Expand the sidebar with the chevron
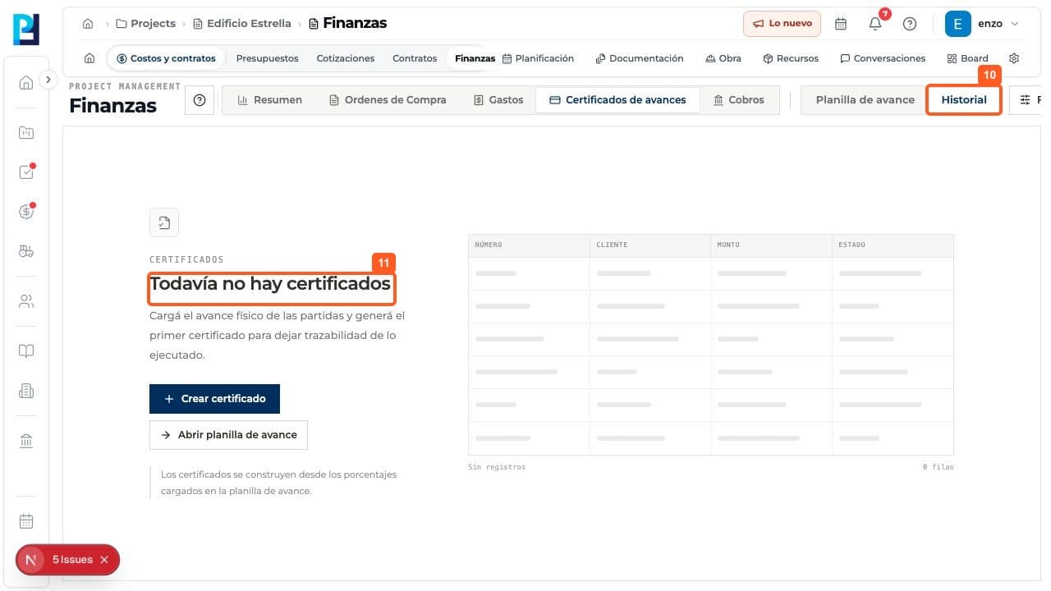The image size is (1051, 591). [48, 80]
